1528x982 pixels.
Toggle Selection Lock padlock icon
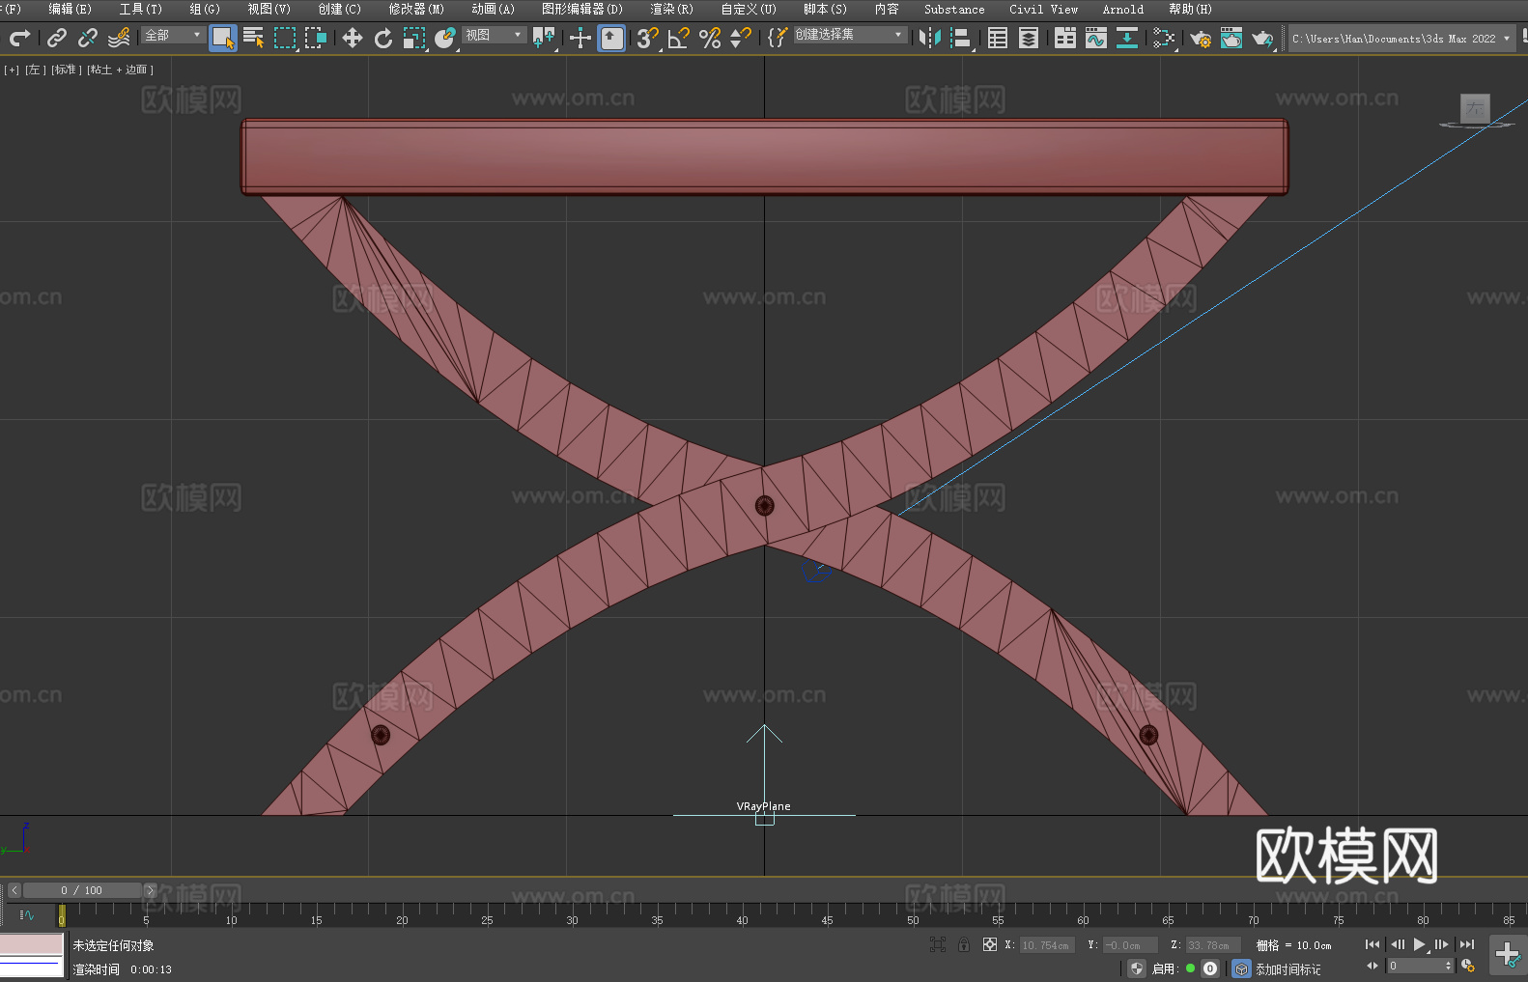click(x=964, y=944)
